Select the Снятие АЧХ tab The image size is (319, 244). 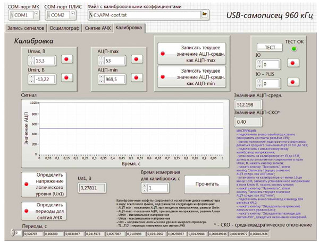97,28
